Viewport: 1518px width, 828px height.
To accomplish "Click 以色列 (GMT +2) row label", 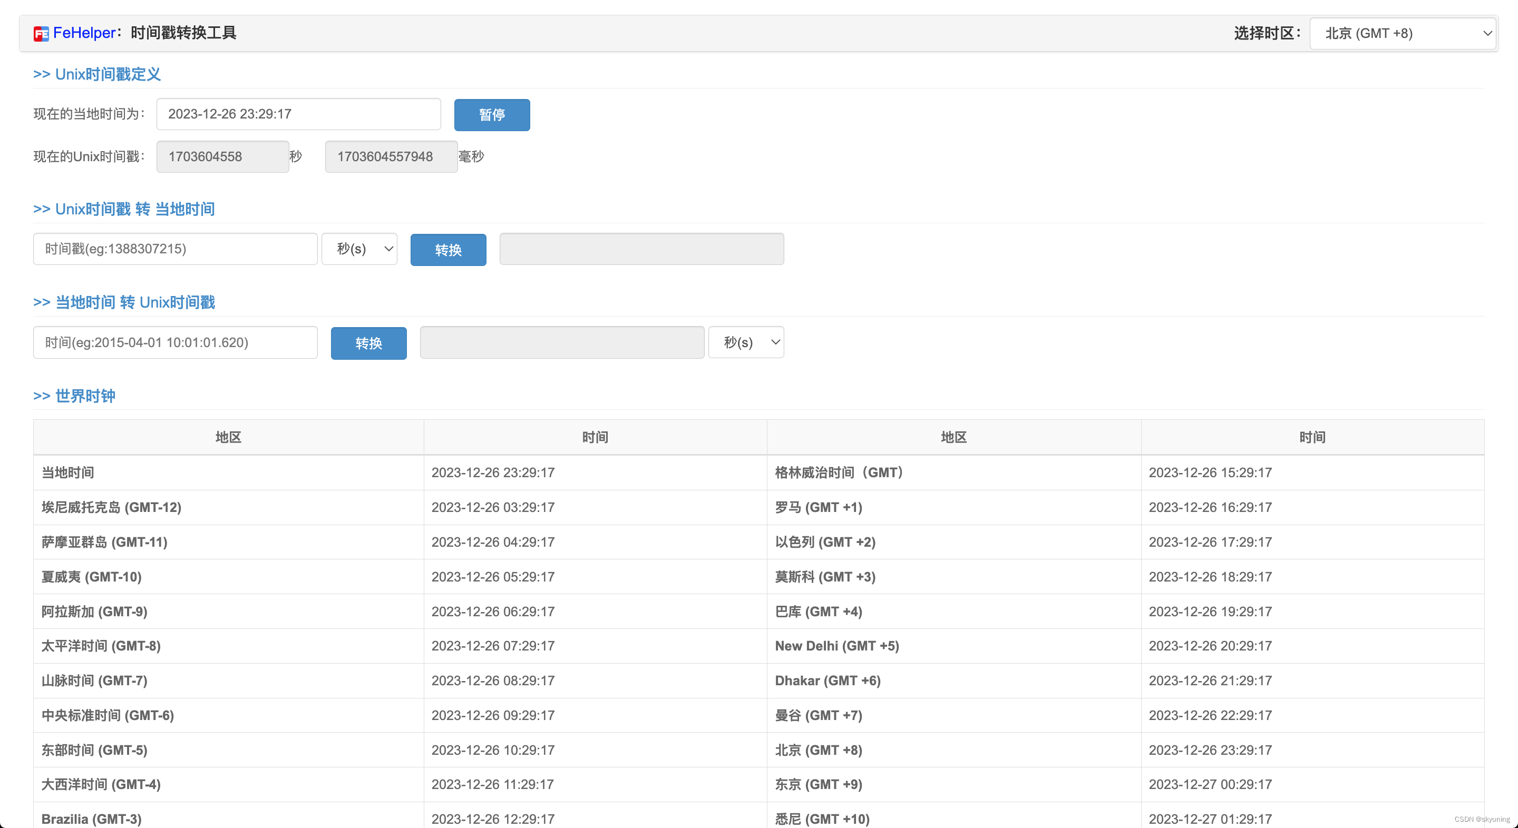I will coord(825,543).
